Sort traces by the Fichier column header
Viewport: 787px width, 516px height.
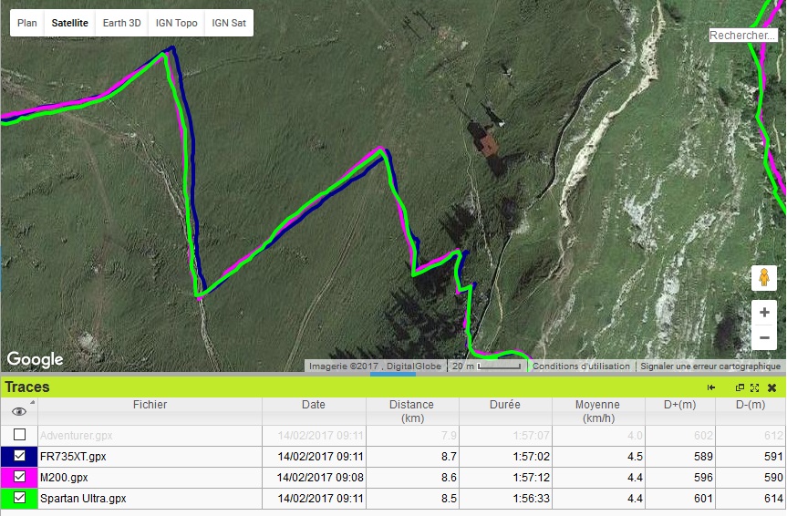(150, 405)
